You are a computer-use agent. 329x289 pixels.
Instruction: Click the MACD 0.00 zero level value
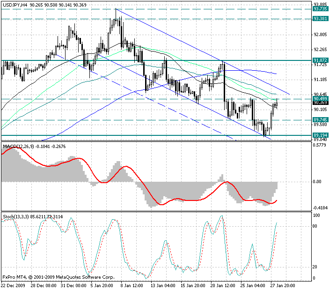pos(317,182)
